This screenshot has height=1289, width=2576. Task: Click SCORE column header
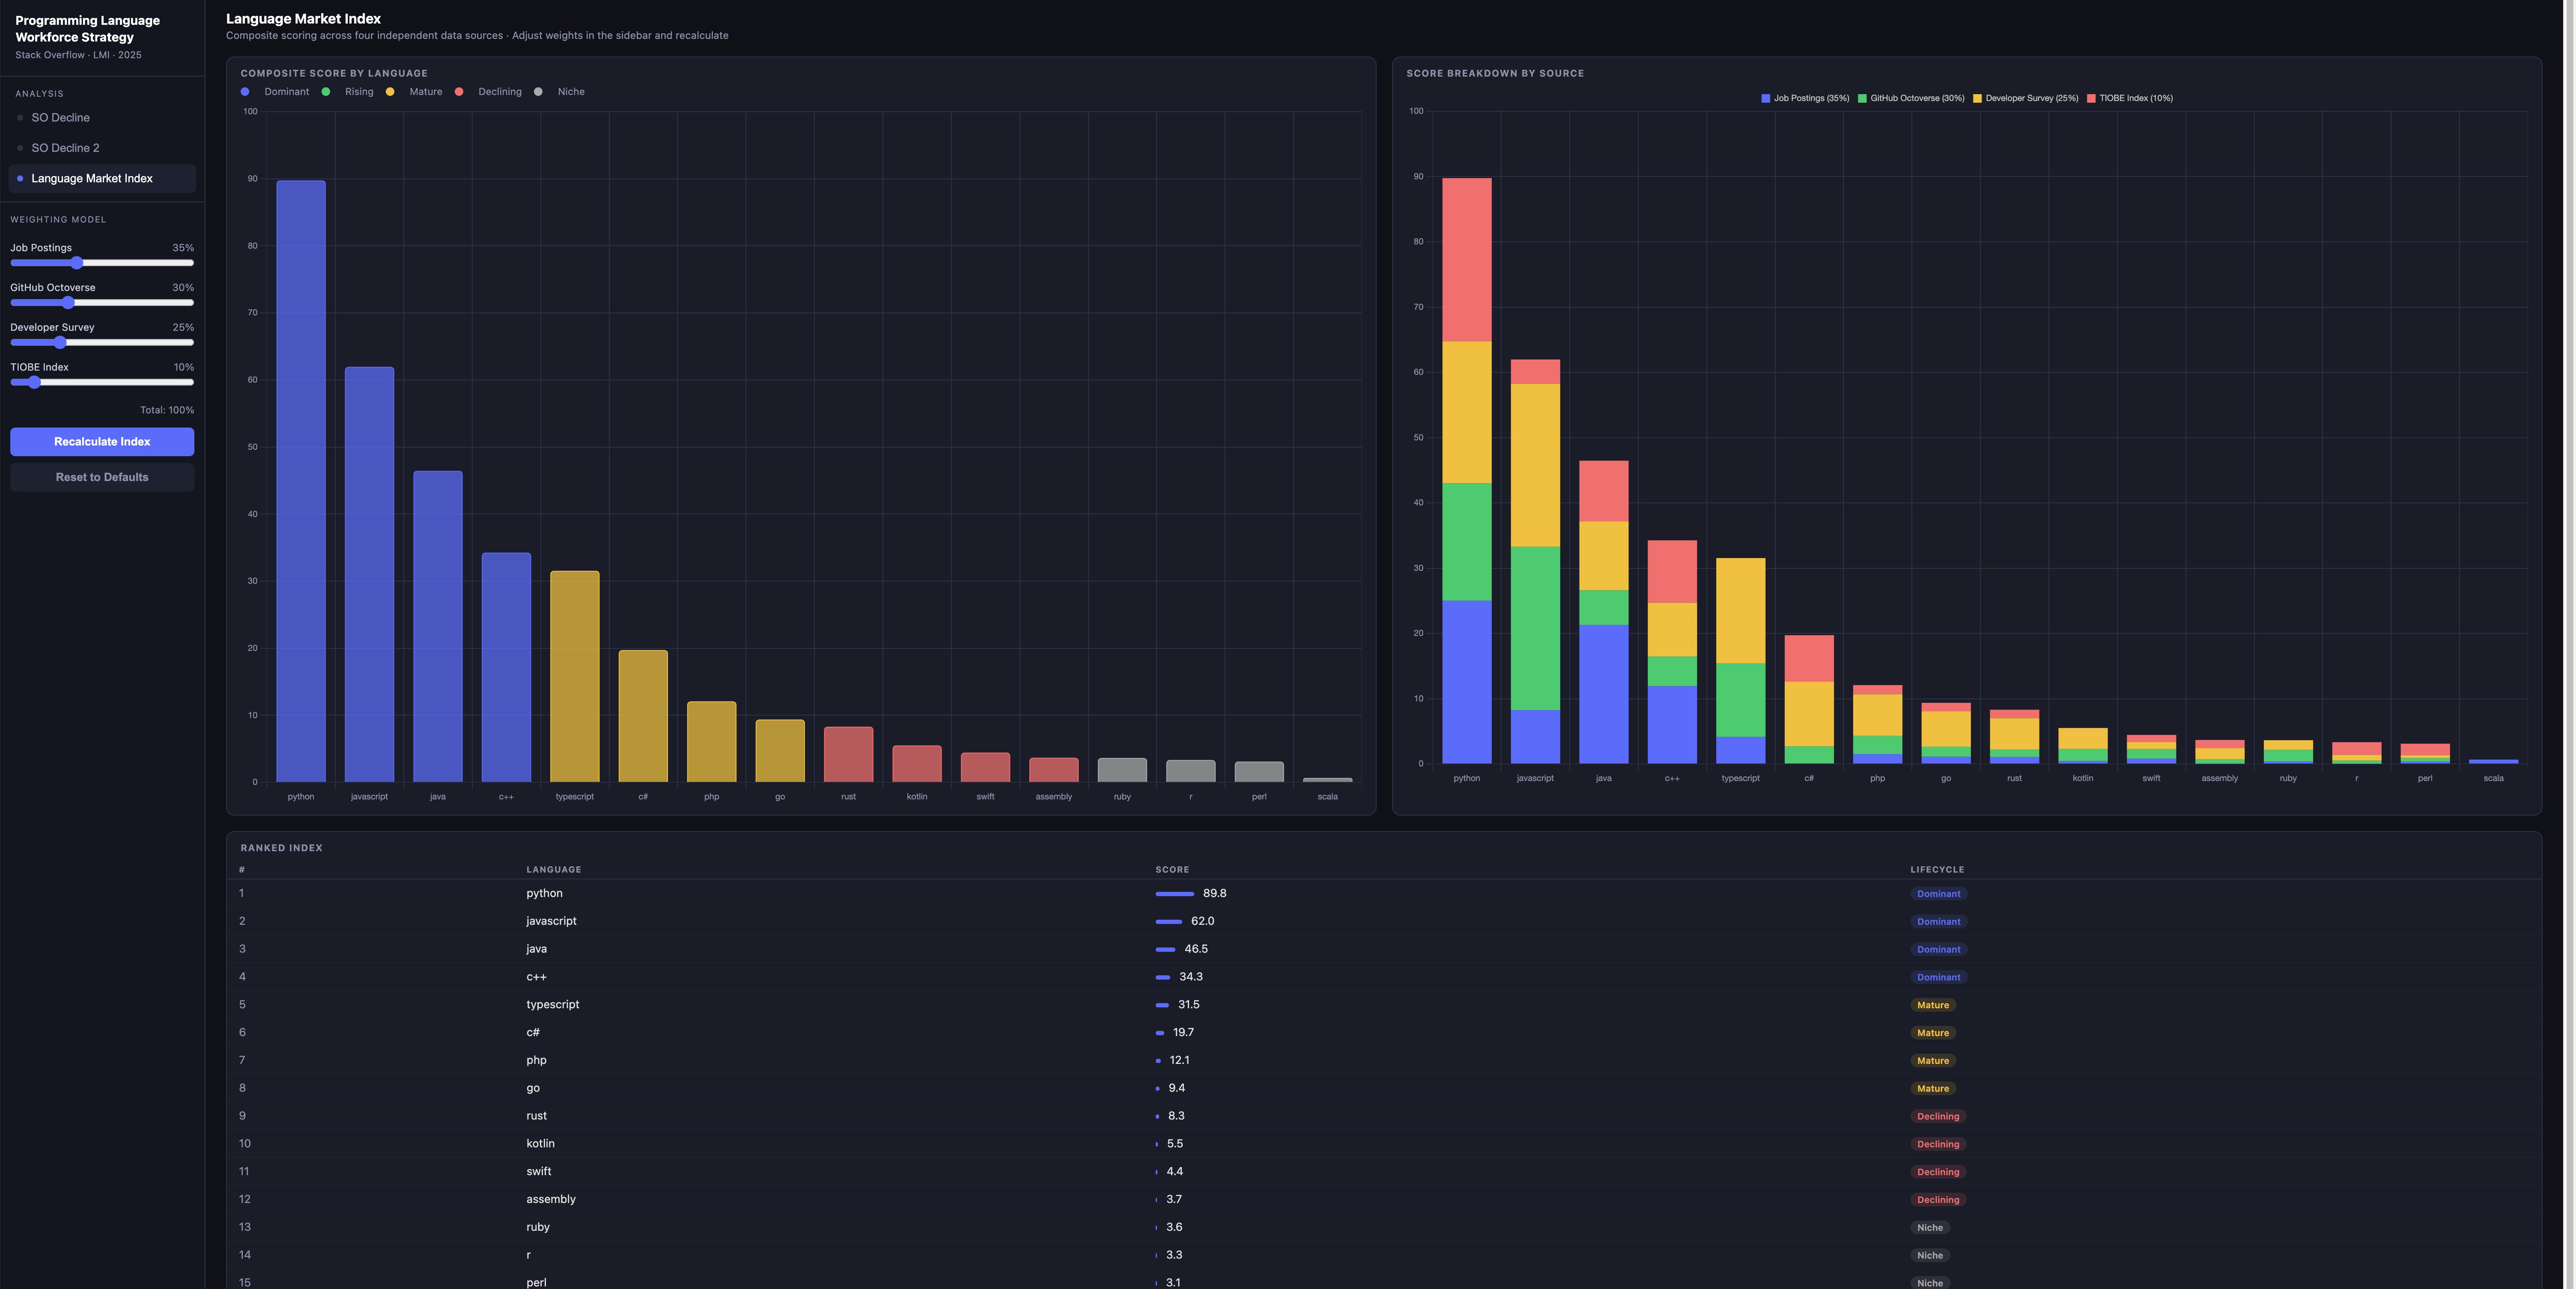tap(1172, 869)
